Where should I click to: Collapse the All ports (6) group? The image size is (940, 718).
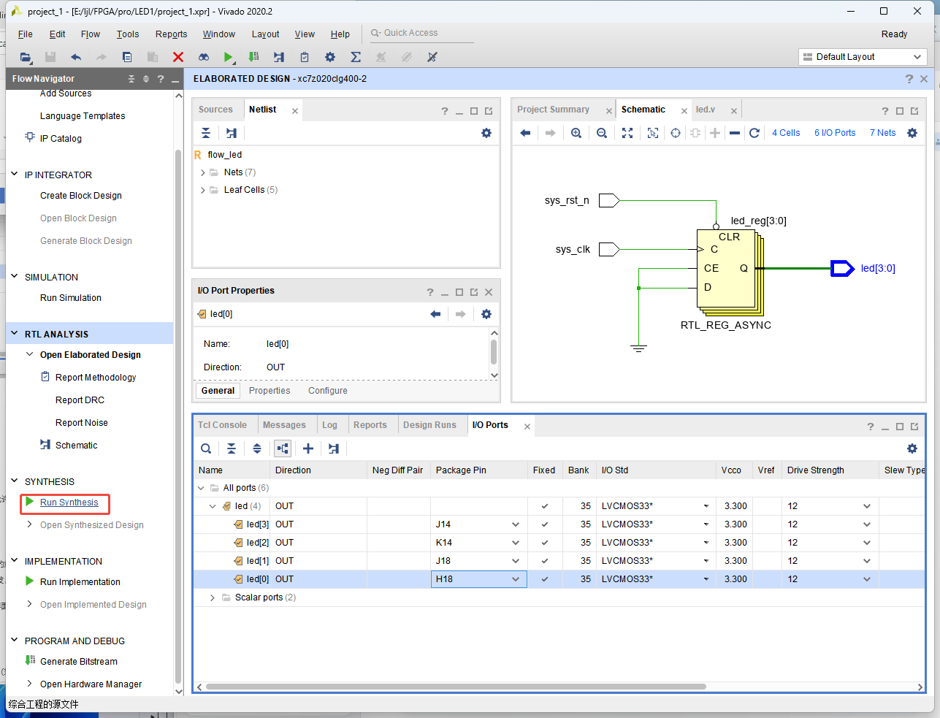(201, 488)
